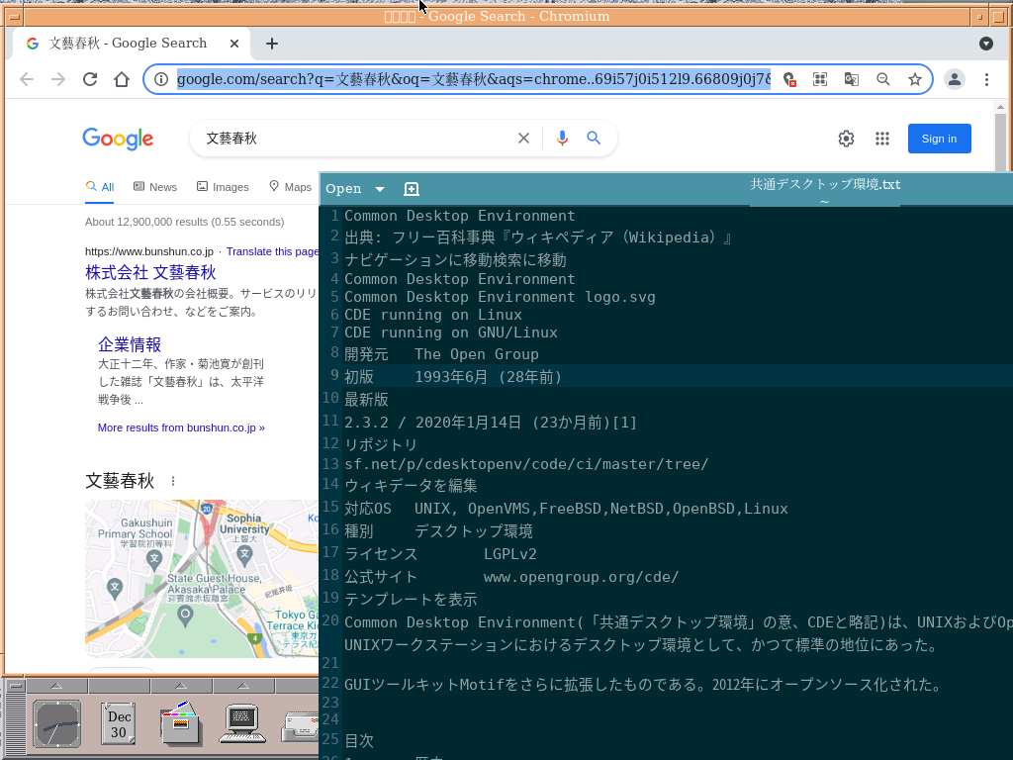Open a new browser tab
This screenshot has height=760, width=1013.
pyautogui.click(x=272, y=44)
